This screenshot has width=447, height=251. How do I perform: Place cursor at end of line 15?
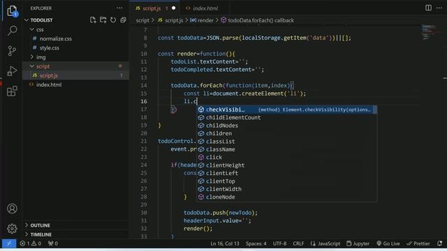tap(306, 93)
